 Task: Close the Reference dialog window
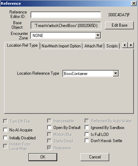[134, 3]
